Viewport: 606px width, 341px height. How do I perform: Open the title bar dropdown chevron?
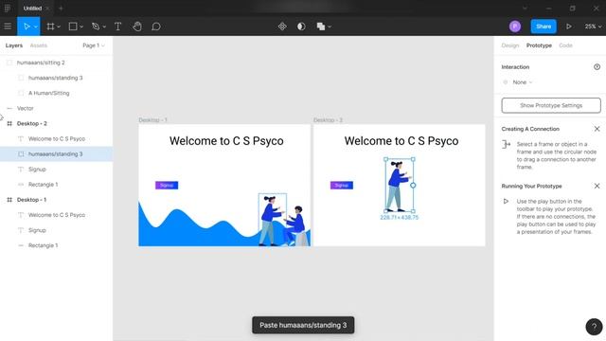point(525,9)
